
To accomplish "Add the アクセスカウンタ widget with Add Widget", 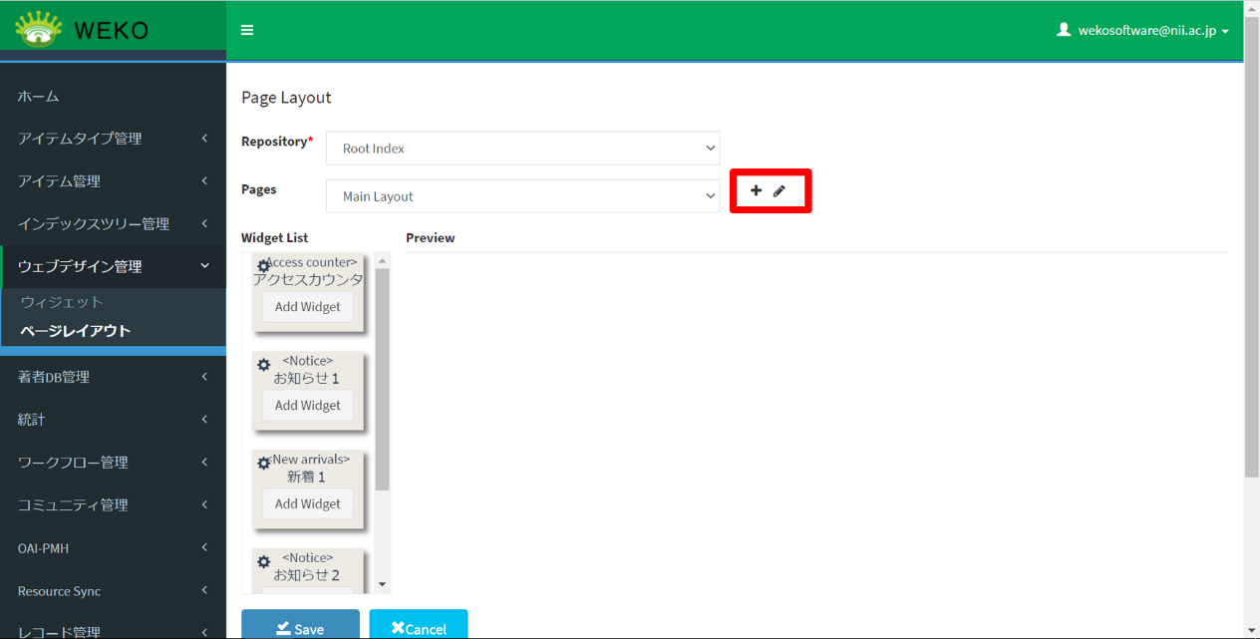I will click(307, 307).
